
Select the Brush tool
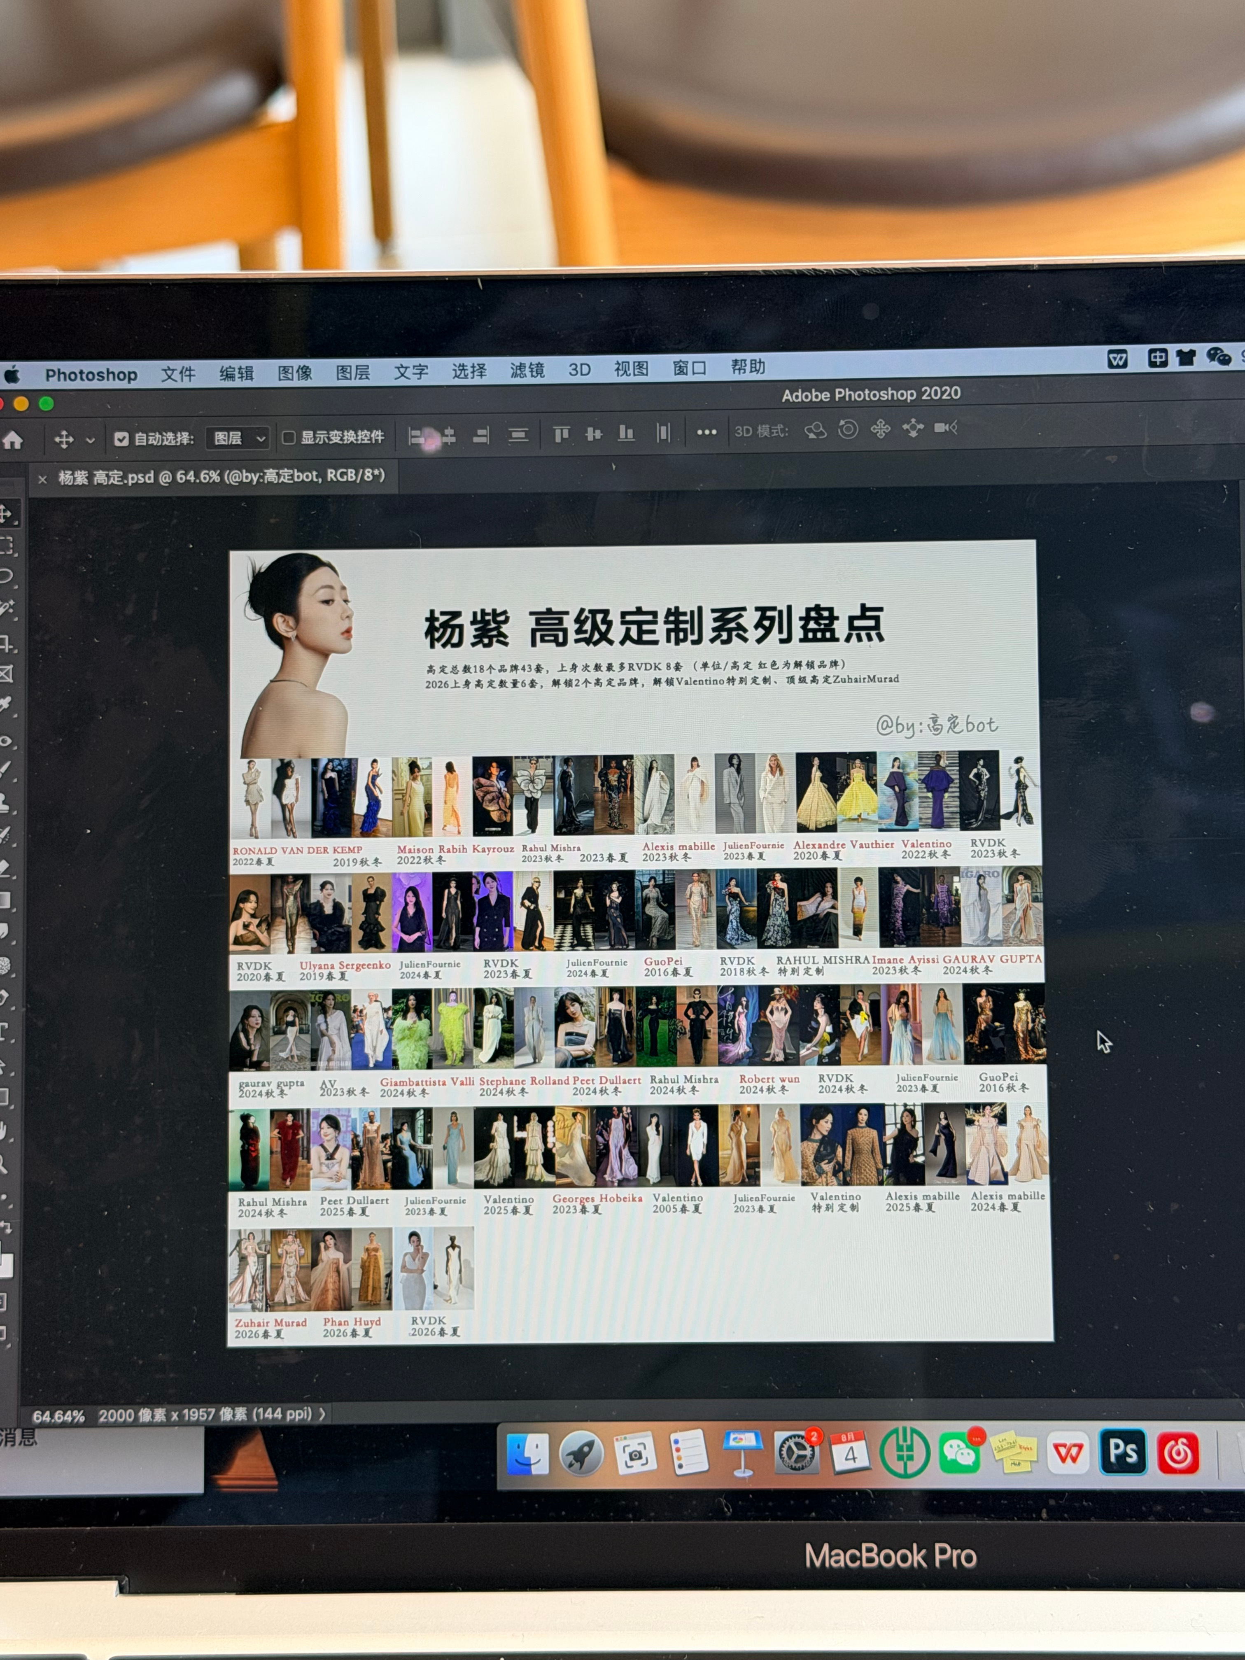pyautogui.click(x=6, y=770)
